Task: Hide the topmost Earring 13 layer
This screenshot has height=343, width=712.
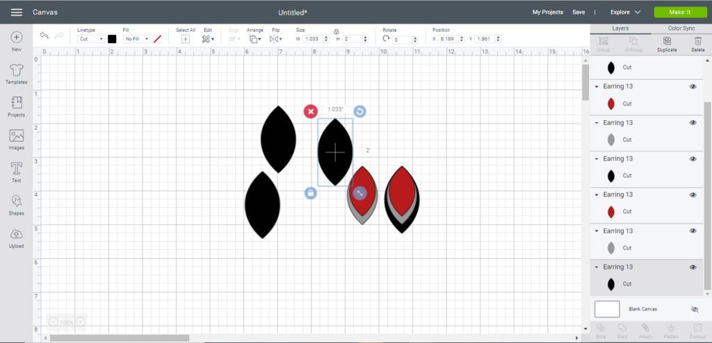Action: click(x=693, y=87)
